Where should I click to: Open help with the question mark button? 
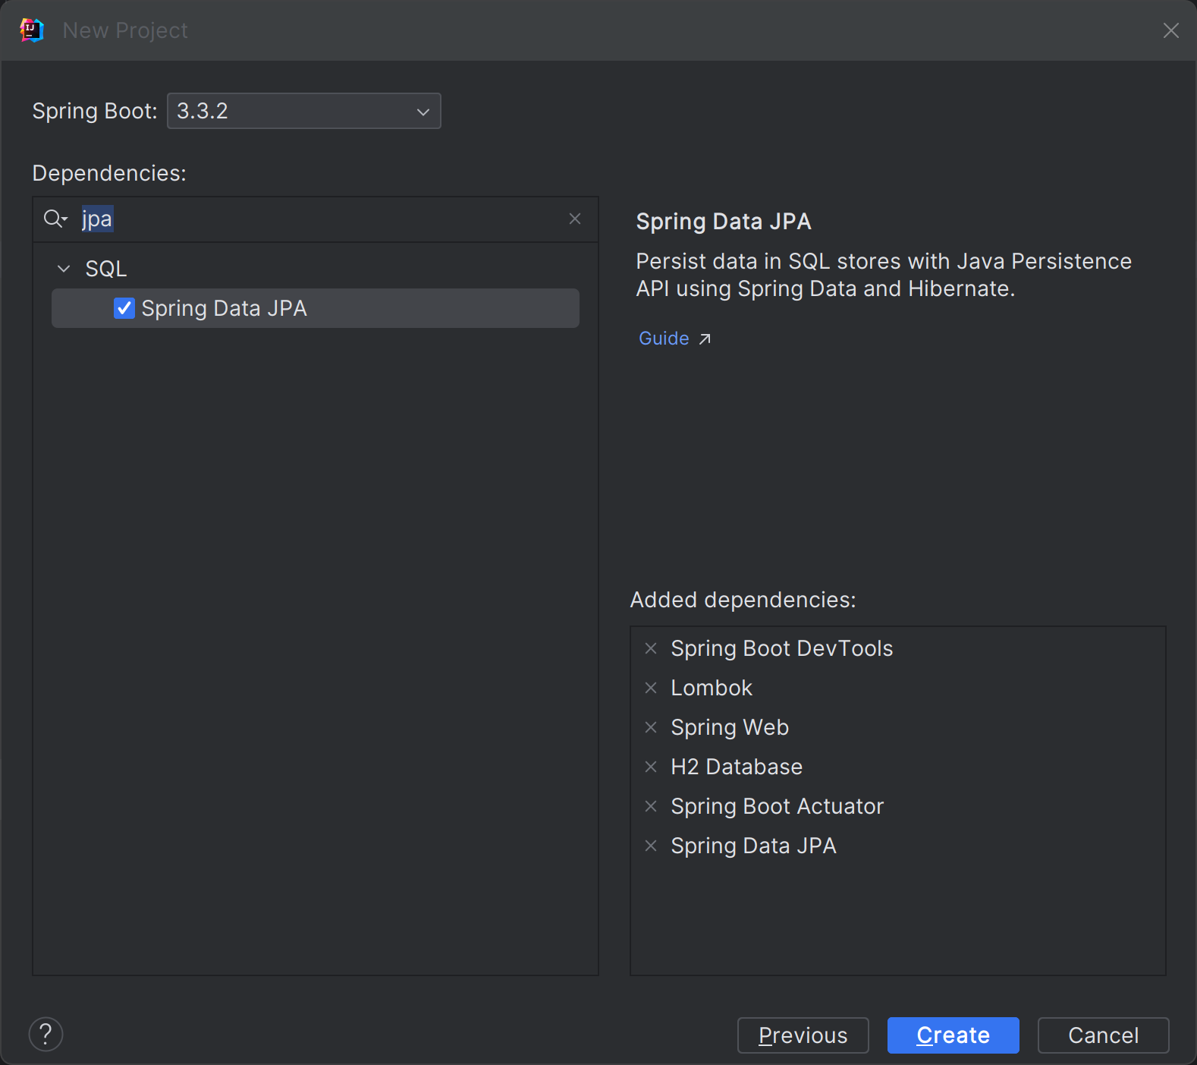pyautogui.click(x=46, y=1034)
